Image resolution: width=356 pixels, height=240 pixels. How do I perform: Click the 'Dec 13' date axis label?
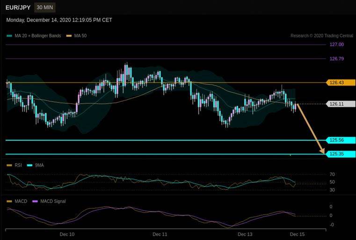pyautogui.click(x=245, y=234)
